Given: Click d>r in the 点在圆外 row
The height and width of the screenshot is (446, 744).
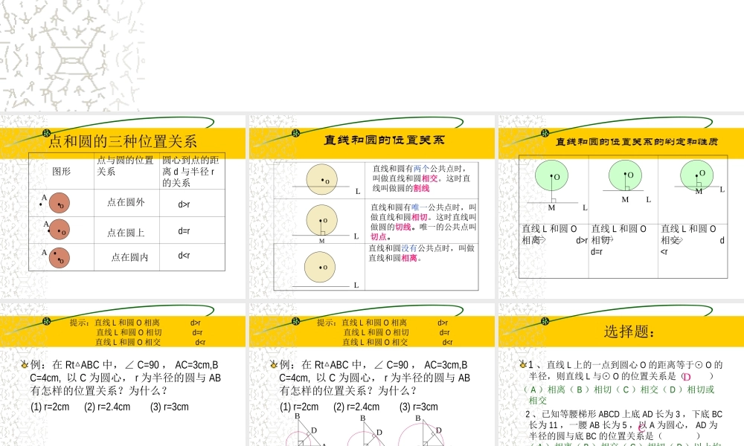Looking at the screenshot, I should pos(184,204).
